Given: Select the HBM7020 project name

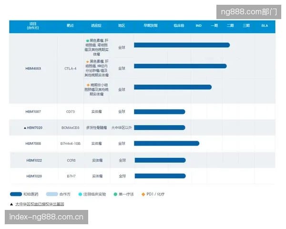Looking at the screenshot, I should (35, 128).
